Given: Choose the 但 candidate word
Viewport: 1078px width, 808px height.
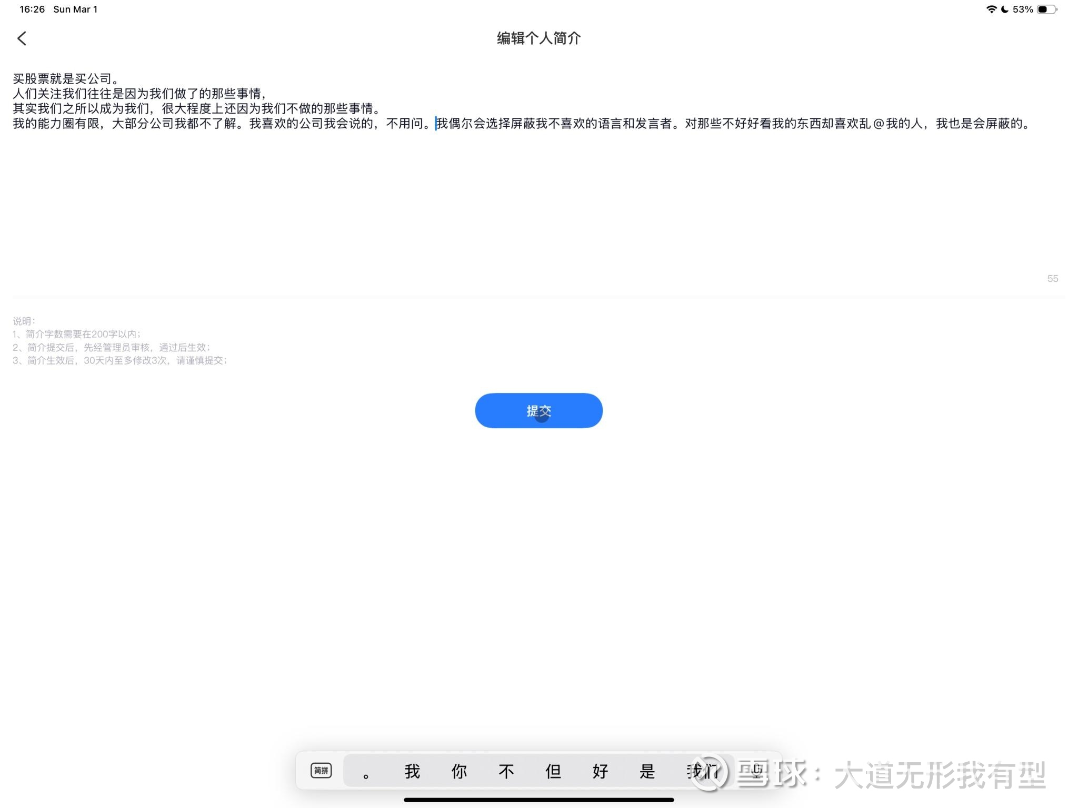Looking at the screenshot, I should coord(553,772).
